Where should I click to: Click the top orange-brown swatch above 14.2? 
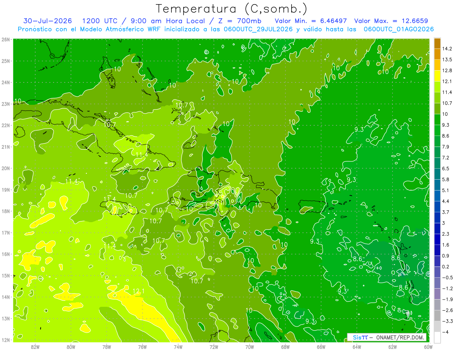pyautogui.click(x=437, y=44)
